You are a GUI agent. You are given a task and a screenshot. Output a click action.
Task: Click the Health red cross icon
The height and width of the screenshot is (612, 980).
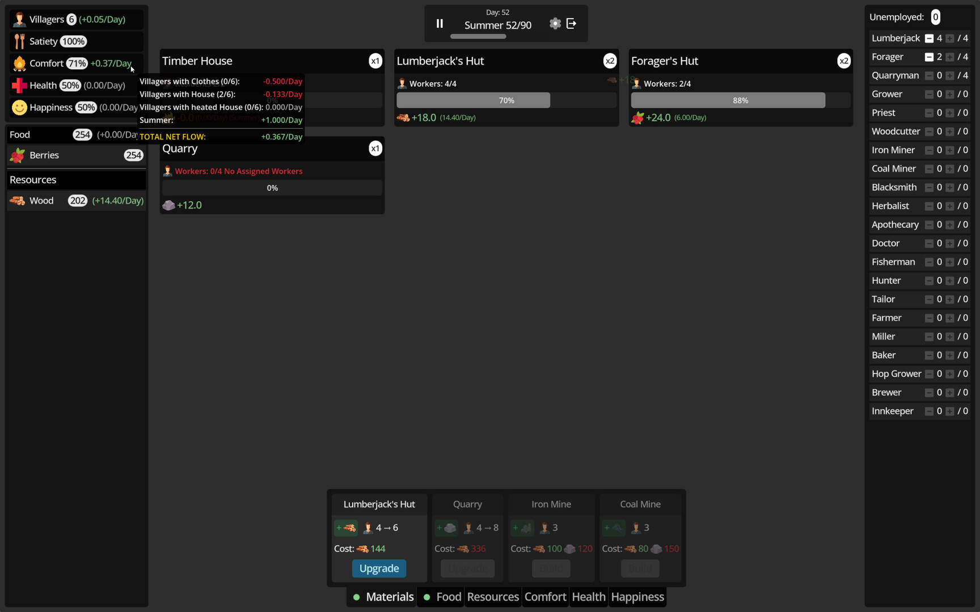pyautogui.click(x=19, y=86)
